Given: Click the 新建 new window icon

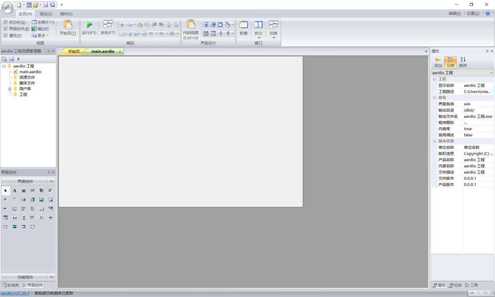Looking at the screenshot, I should tap(243, 25).
